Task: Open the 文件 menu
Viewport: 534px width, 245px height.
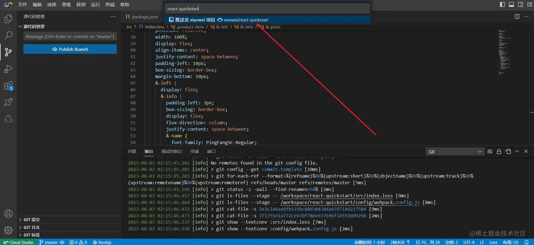Action: [23, 5]
